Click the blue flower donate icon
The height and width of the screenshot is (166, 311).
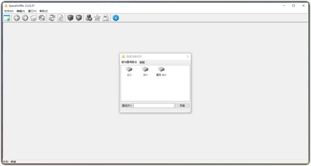tap(116, 18)
